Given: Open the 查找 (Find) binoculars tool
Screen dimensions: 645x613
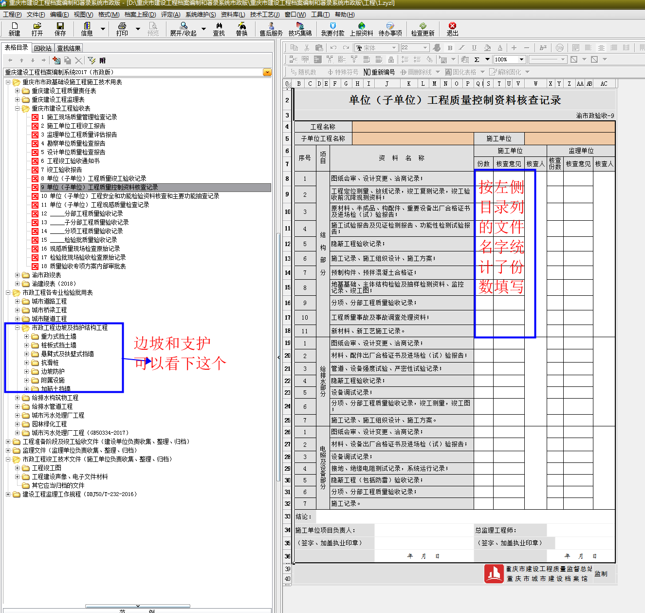Looking at the screenshot, I should tap(219, 29).
